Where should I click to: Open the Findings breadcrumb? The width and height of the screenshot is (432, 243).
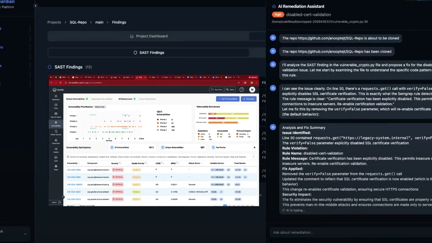point(119,22)
